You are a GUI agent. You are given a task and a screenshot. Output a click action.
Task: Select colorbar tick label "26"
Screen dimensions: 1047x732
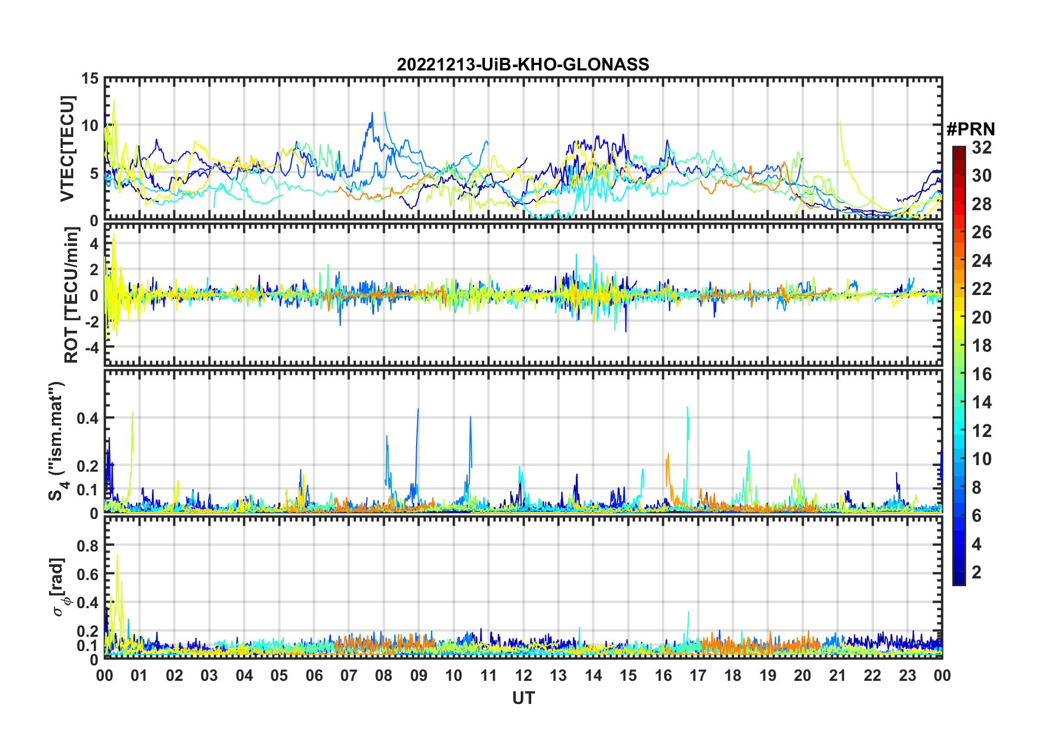[982, 232]
